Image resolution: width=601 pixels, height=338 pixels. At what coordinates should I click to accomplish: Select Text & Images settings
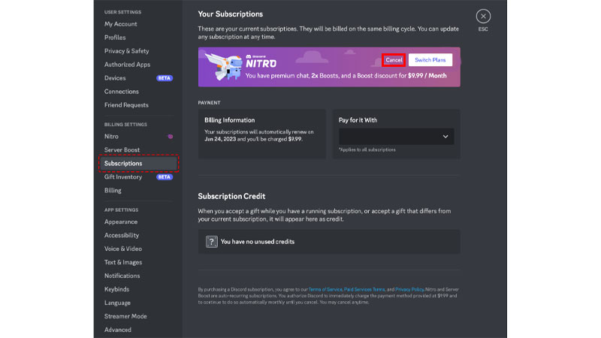point(123,262)
